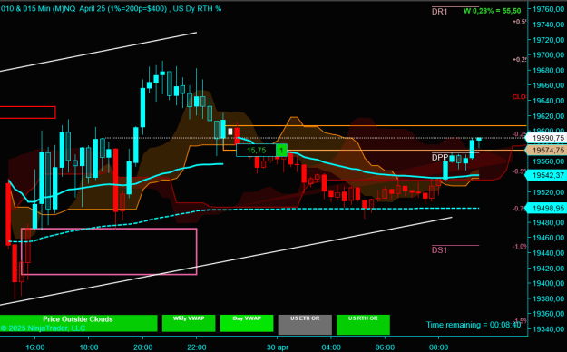Image resolution: width=567 pixels, height=352 pixels.
Task: Click the chart title '010 & 015 Min (M)NQ'
Action: point(38,9)
